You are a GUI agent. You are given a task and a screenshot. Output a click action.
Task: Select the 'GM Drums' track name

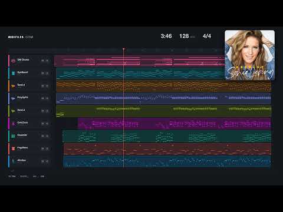click(23, 59)
